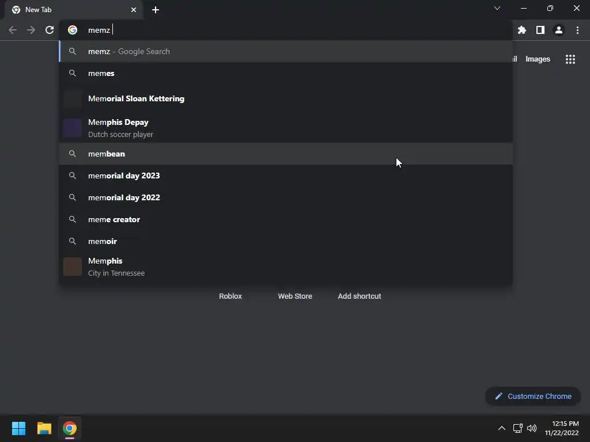The height and width of the screenshot is (442, 590).
Task: Open File Explorer from taskbar
Action: click(44, 428)
